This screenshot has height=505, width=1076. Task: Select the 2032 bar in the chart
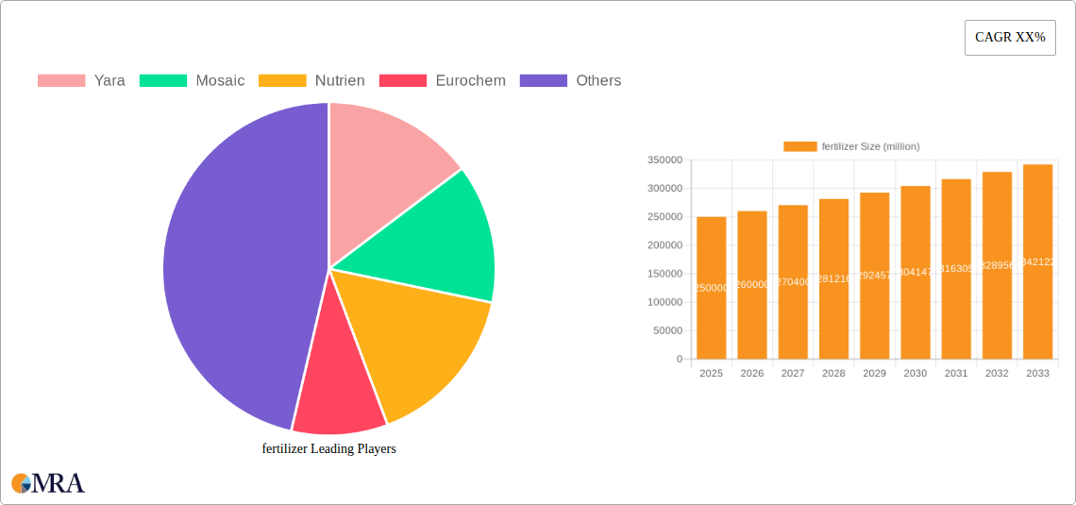pyautogui.click(x=997, y=265)
